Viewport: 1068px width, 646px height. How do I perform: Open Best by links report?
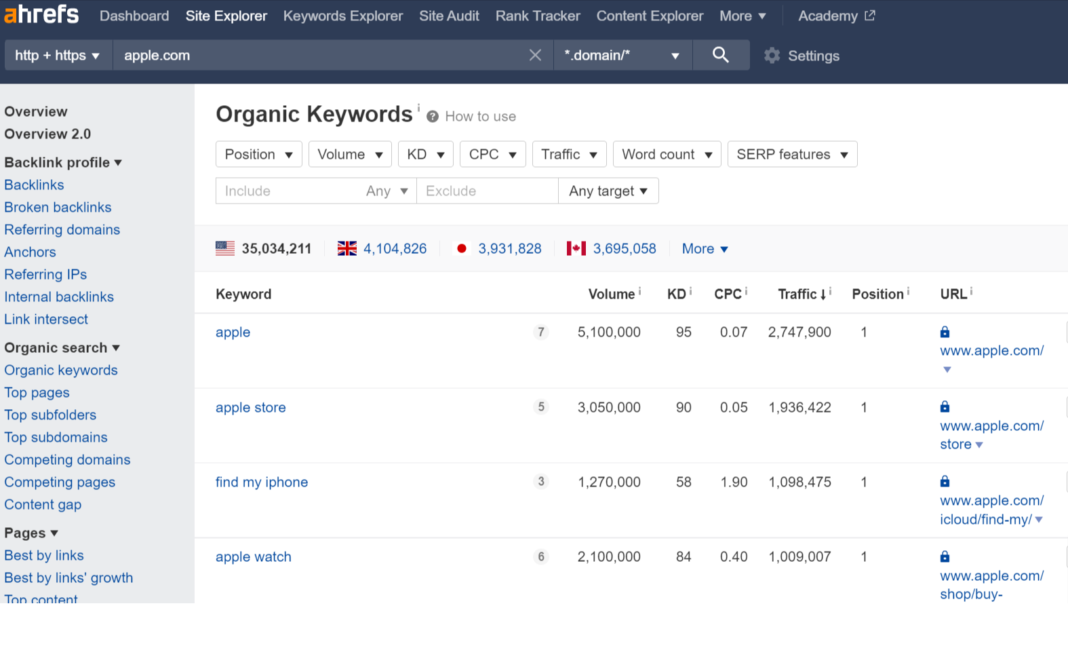[x=44, y=555]
